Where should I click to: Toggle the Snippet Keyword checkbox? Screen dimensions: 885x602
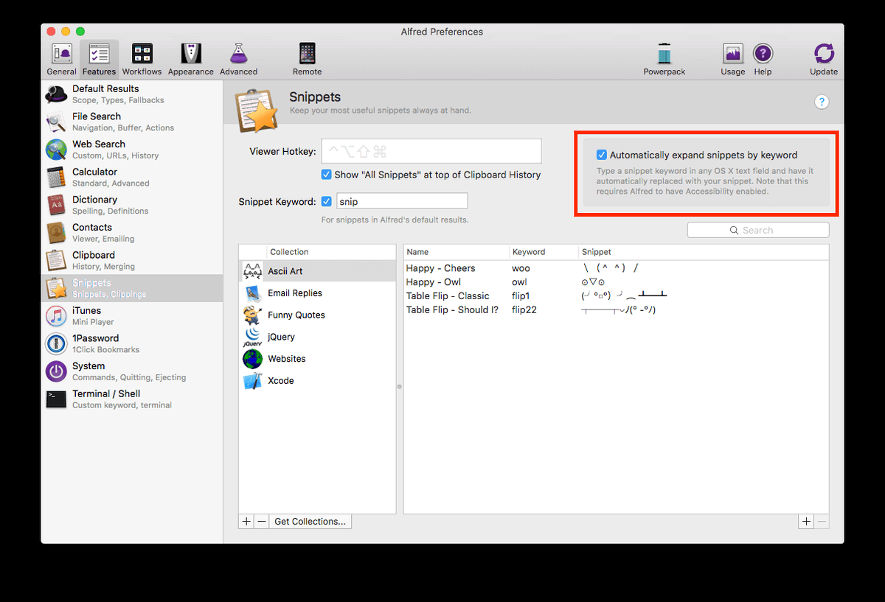pyautogui.click(x=326, y=201)
